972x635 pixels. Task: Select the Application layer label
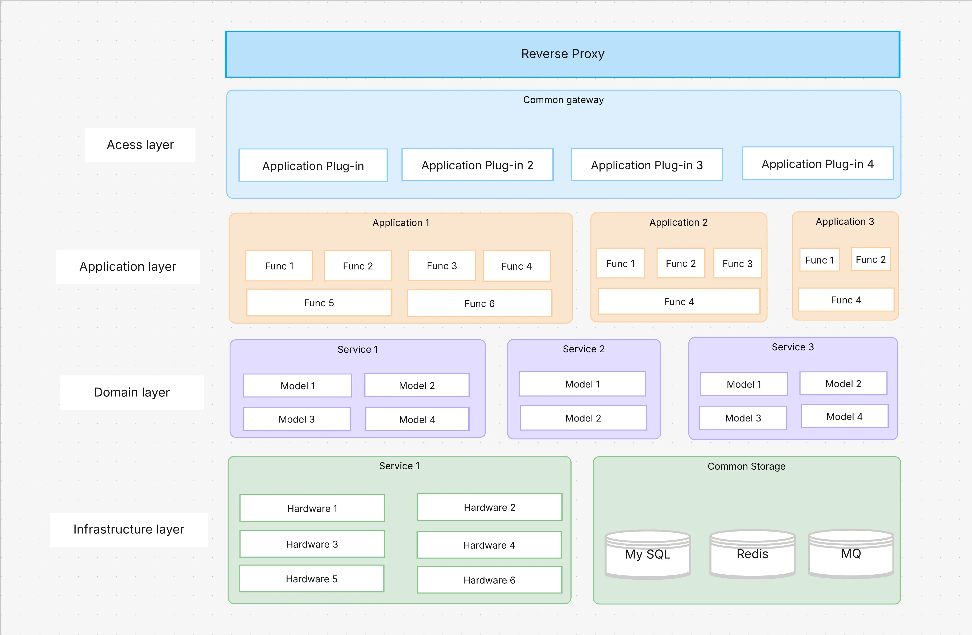click(128, 266)
